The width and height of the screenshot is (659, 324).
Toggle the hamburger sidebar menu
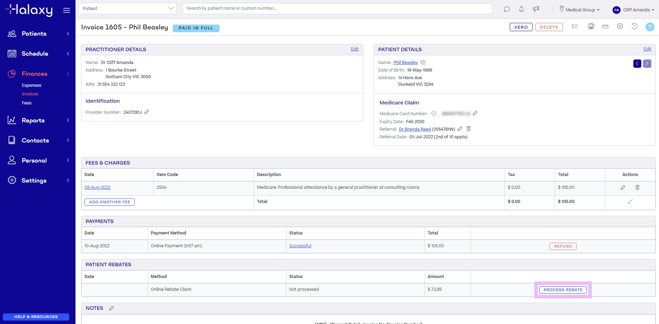click(66, 10)
